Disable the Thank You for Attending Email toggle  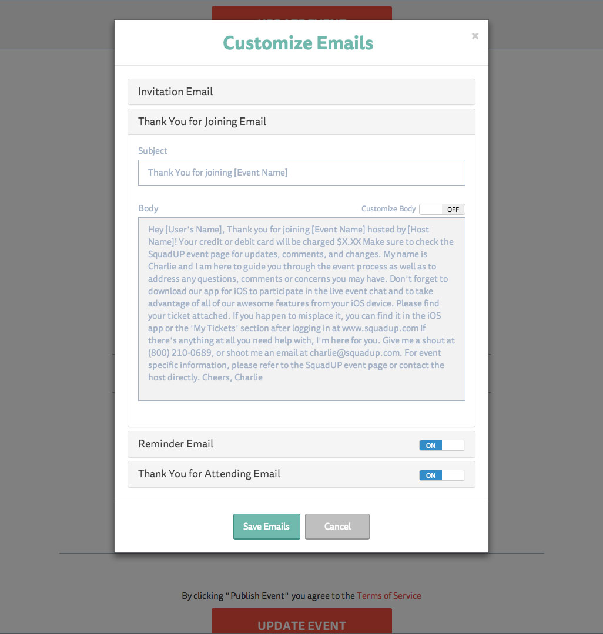[x=442, y=475]
